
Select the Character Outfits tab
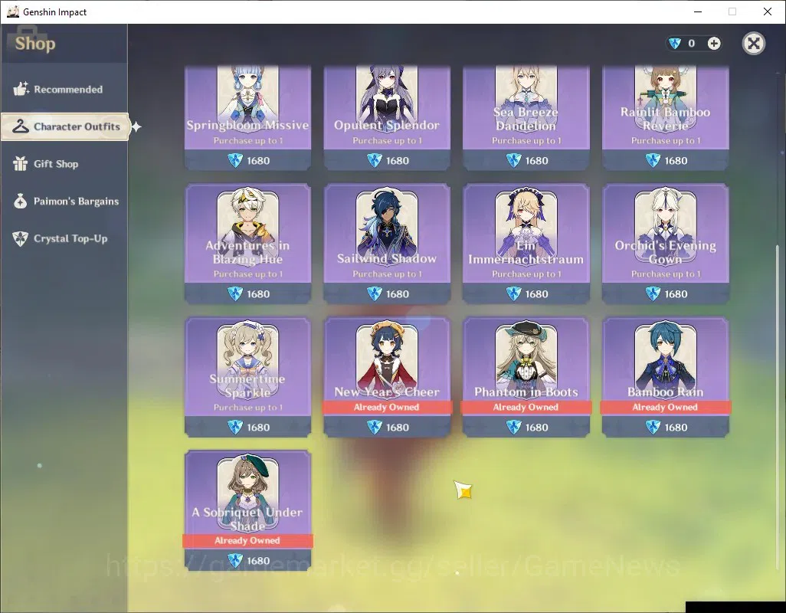65,126
